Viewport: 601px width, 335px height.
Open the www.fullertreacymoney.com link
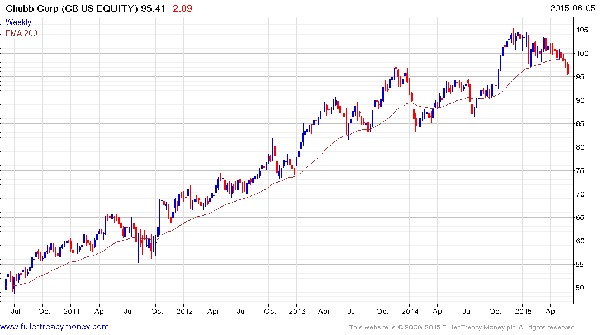[x=54, y=327]
